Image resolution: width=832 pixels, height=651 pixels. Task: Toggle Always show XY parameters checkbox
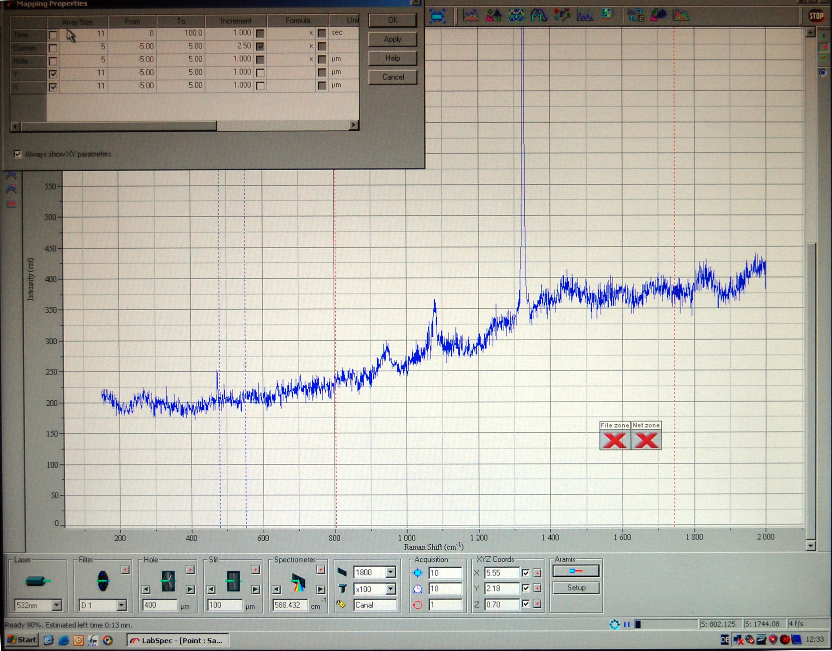point(18,154)
